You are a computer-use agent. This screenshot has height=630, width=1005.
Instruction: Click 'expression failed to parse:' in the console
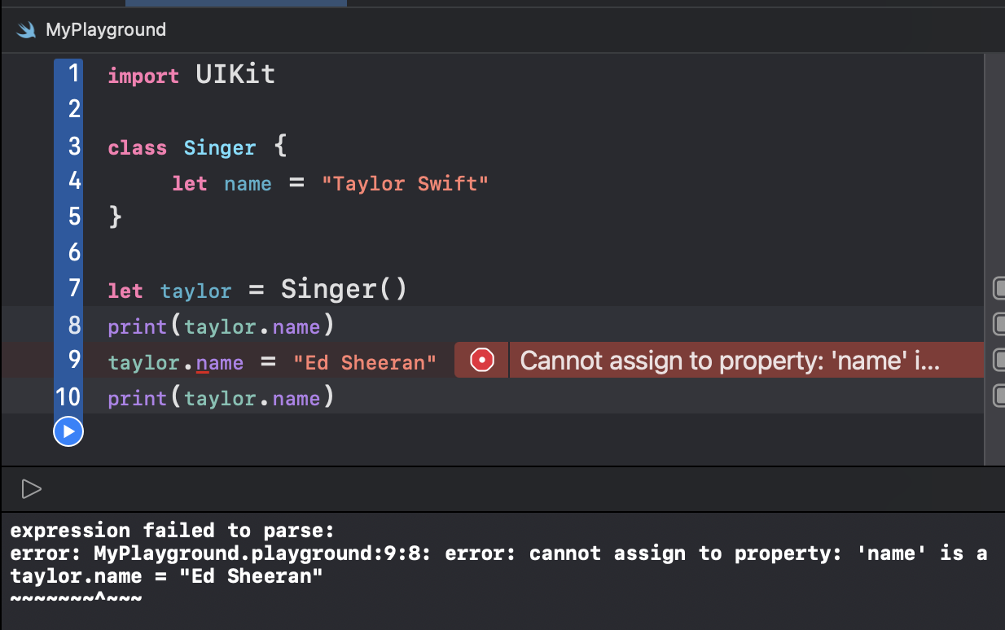point(173,531)
